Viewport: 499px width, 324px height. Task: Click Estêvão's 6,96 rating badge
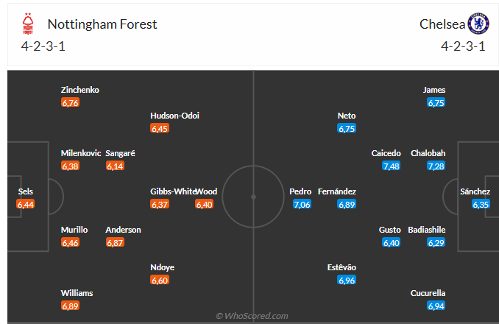coord(347,281)
